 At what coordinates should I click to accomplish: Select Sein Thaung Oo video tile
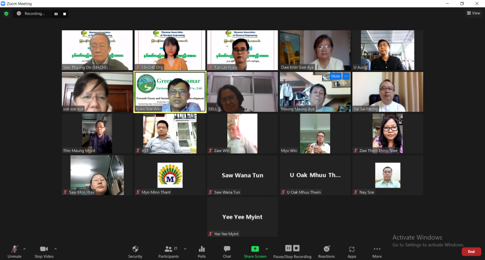[97, 50]
